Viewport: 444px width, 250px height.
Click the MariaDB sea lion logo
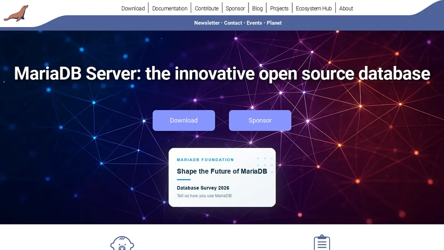tap(16, 13)
